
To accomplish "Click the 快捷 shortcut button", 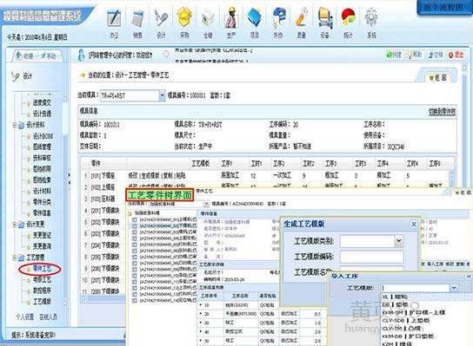I will [394, 55].
